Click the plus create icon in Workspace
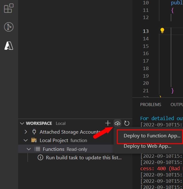The width and height of the screenshot is (183, 189). pyautogui.click(x=108, y=123)
